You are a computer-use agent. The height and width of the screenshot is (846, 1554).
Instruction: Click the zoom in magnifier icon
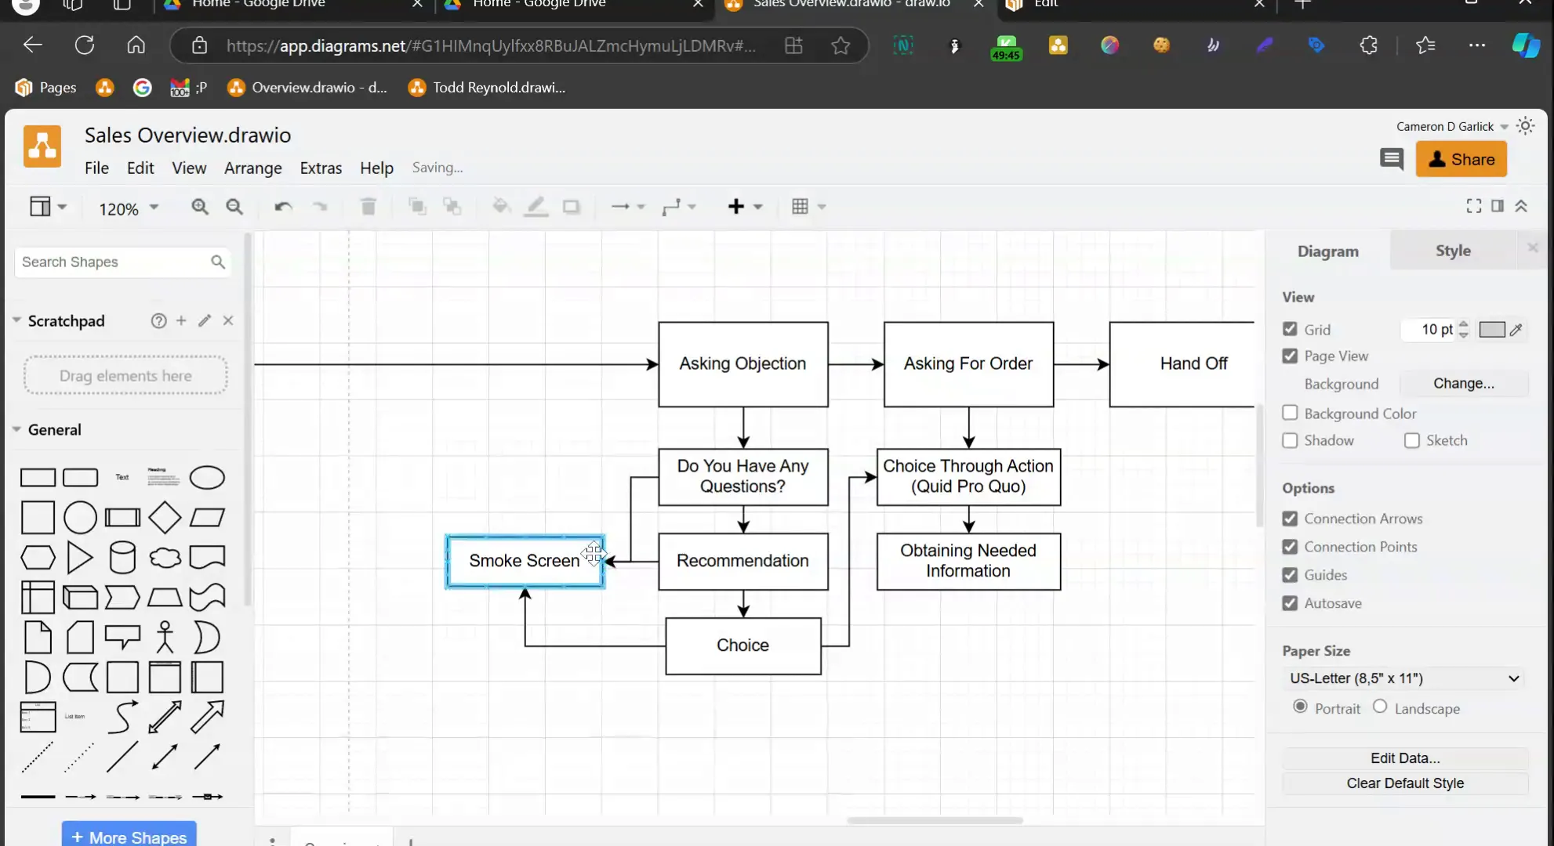pyautogui.click(x=200, y=207)
